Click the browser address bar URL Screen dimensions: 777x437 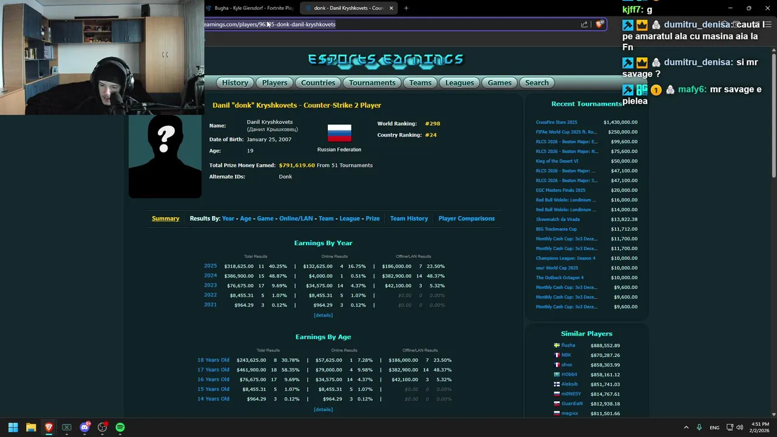pyautogui.click(x=270, y=24)
